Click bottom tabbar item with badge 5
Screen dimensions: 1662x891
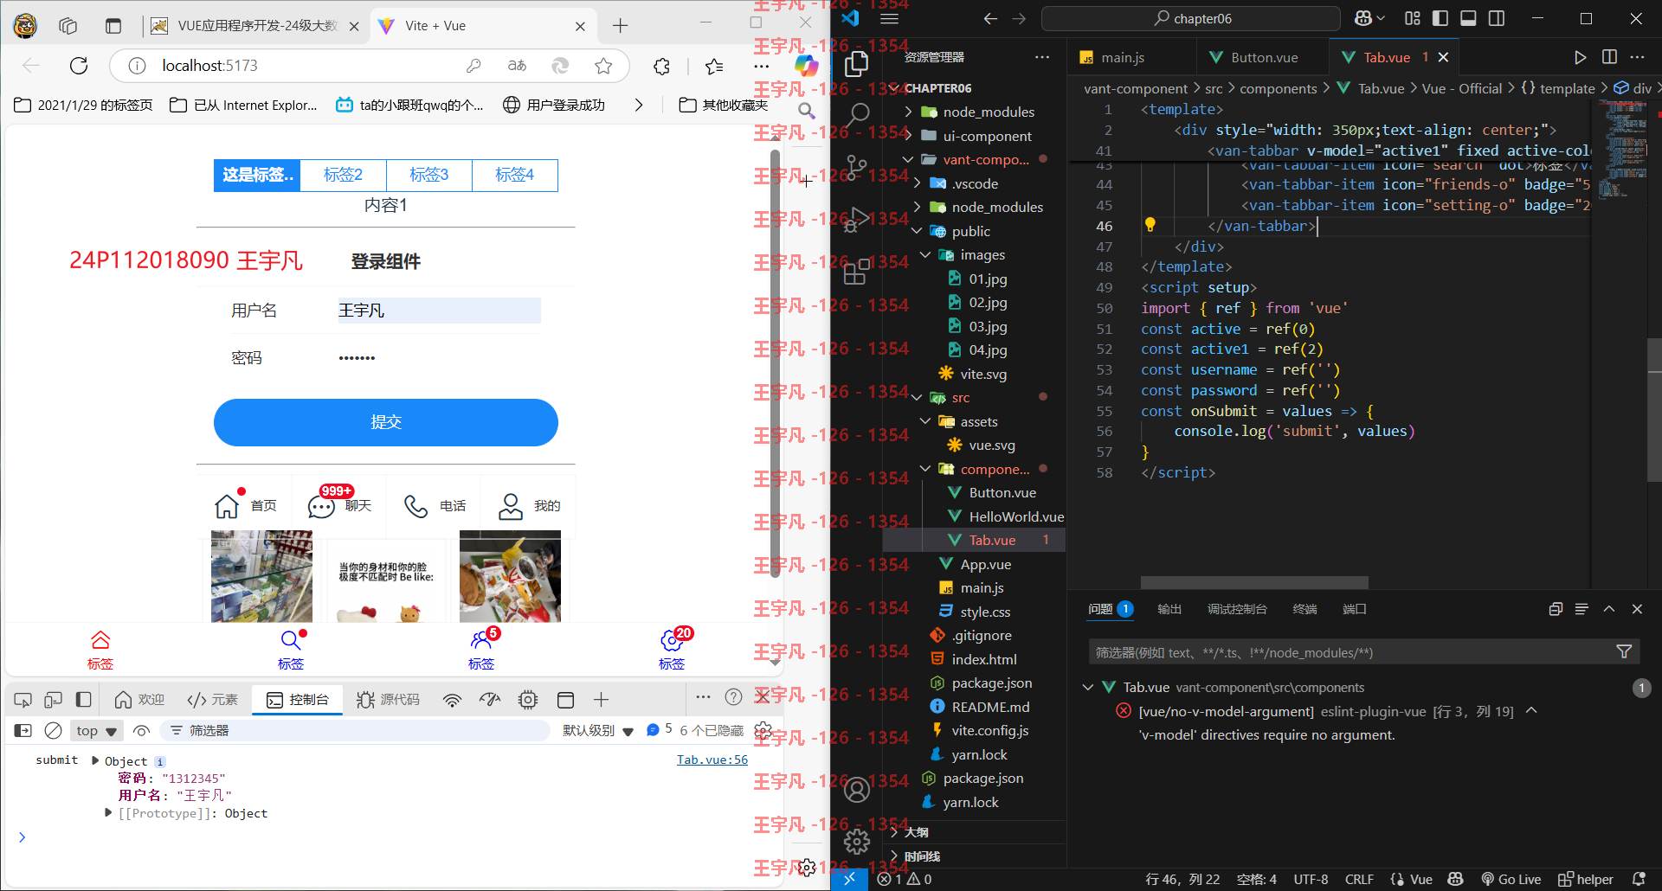pos(481,650)
